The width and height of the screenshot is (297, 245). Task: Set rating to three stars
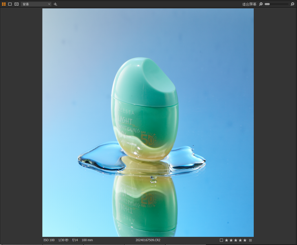[236, 240]
